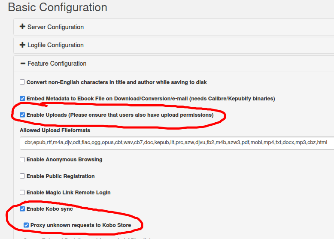Uncheck the Enable Uploads checkbox

tap(22, 115)
